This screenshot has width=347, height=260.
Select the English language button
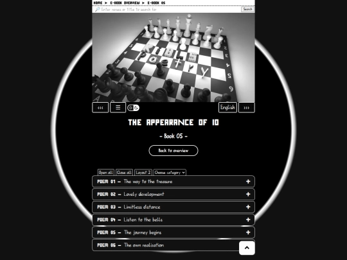(x=227, y=108)
